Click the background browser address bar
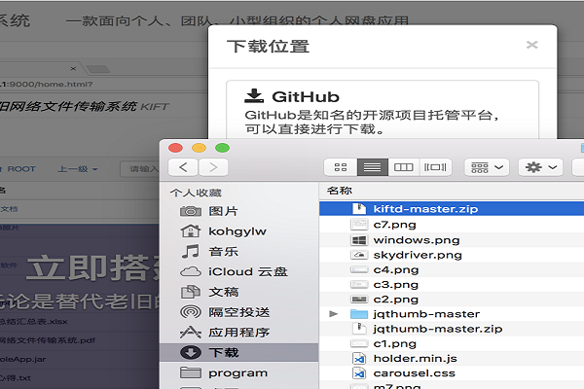The width and height of the screenshot is (584, 389). [104, 85]
